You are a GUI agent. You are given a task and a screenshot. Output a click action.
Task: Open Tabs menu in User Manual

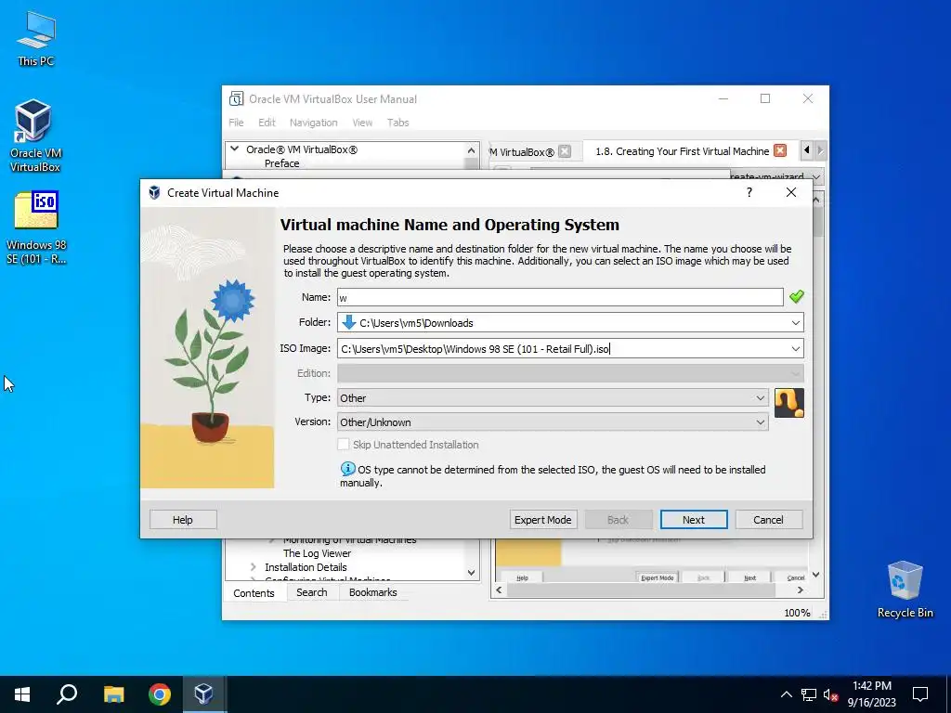397,123
